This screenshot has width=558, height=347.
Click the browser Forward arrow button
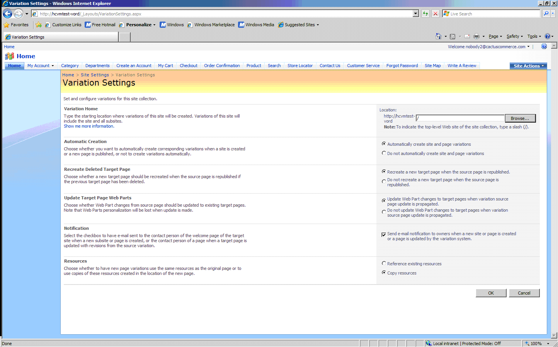(x=18, y=13)
